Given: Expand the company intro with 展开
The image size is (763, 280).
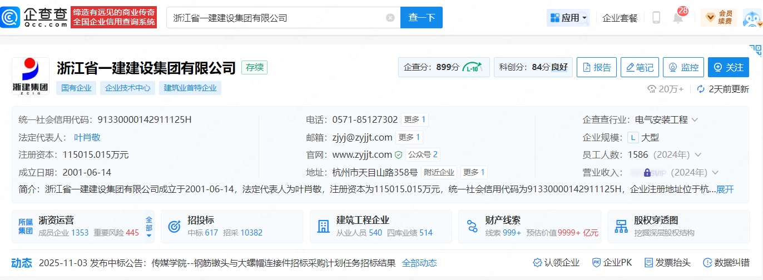Looking at the screenshot, I should pyautogui.click(x=725, y=189).
